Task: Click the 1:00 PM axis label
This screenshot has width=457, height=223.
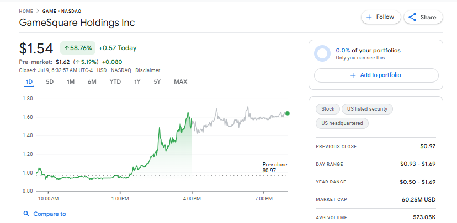Action: click(120, 199)
